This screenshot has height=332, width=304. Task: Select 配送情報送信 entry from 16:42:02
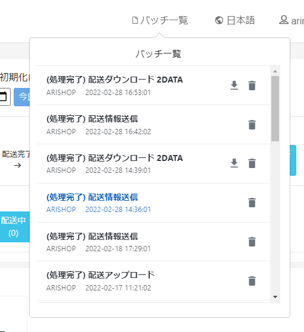pyautogui.click(x=153, y=125)
